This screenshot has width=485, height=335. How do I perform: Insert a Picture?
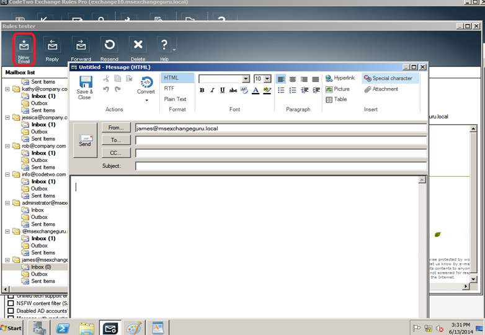click(x=337, y=89)
